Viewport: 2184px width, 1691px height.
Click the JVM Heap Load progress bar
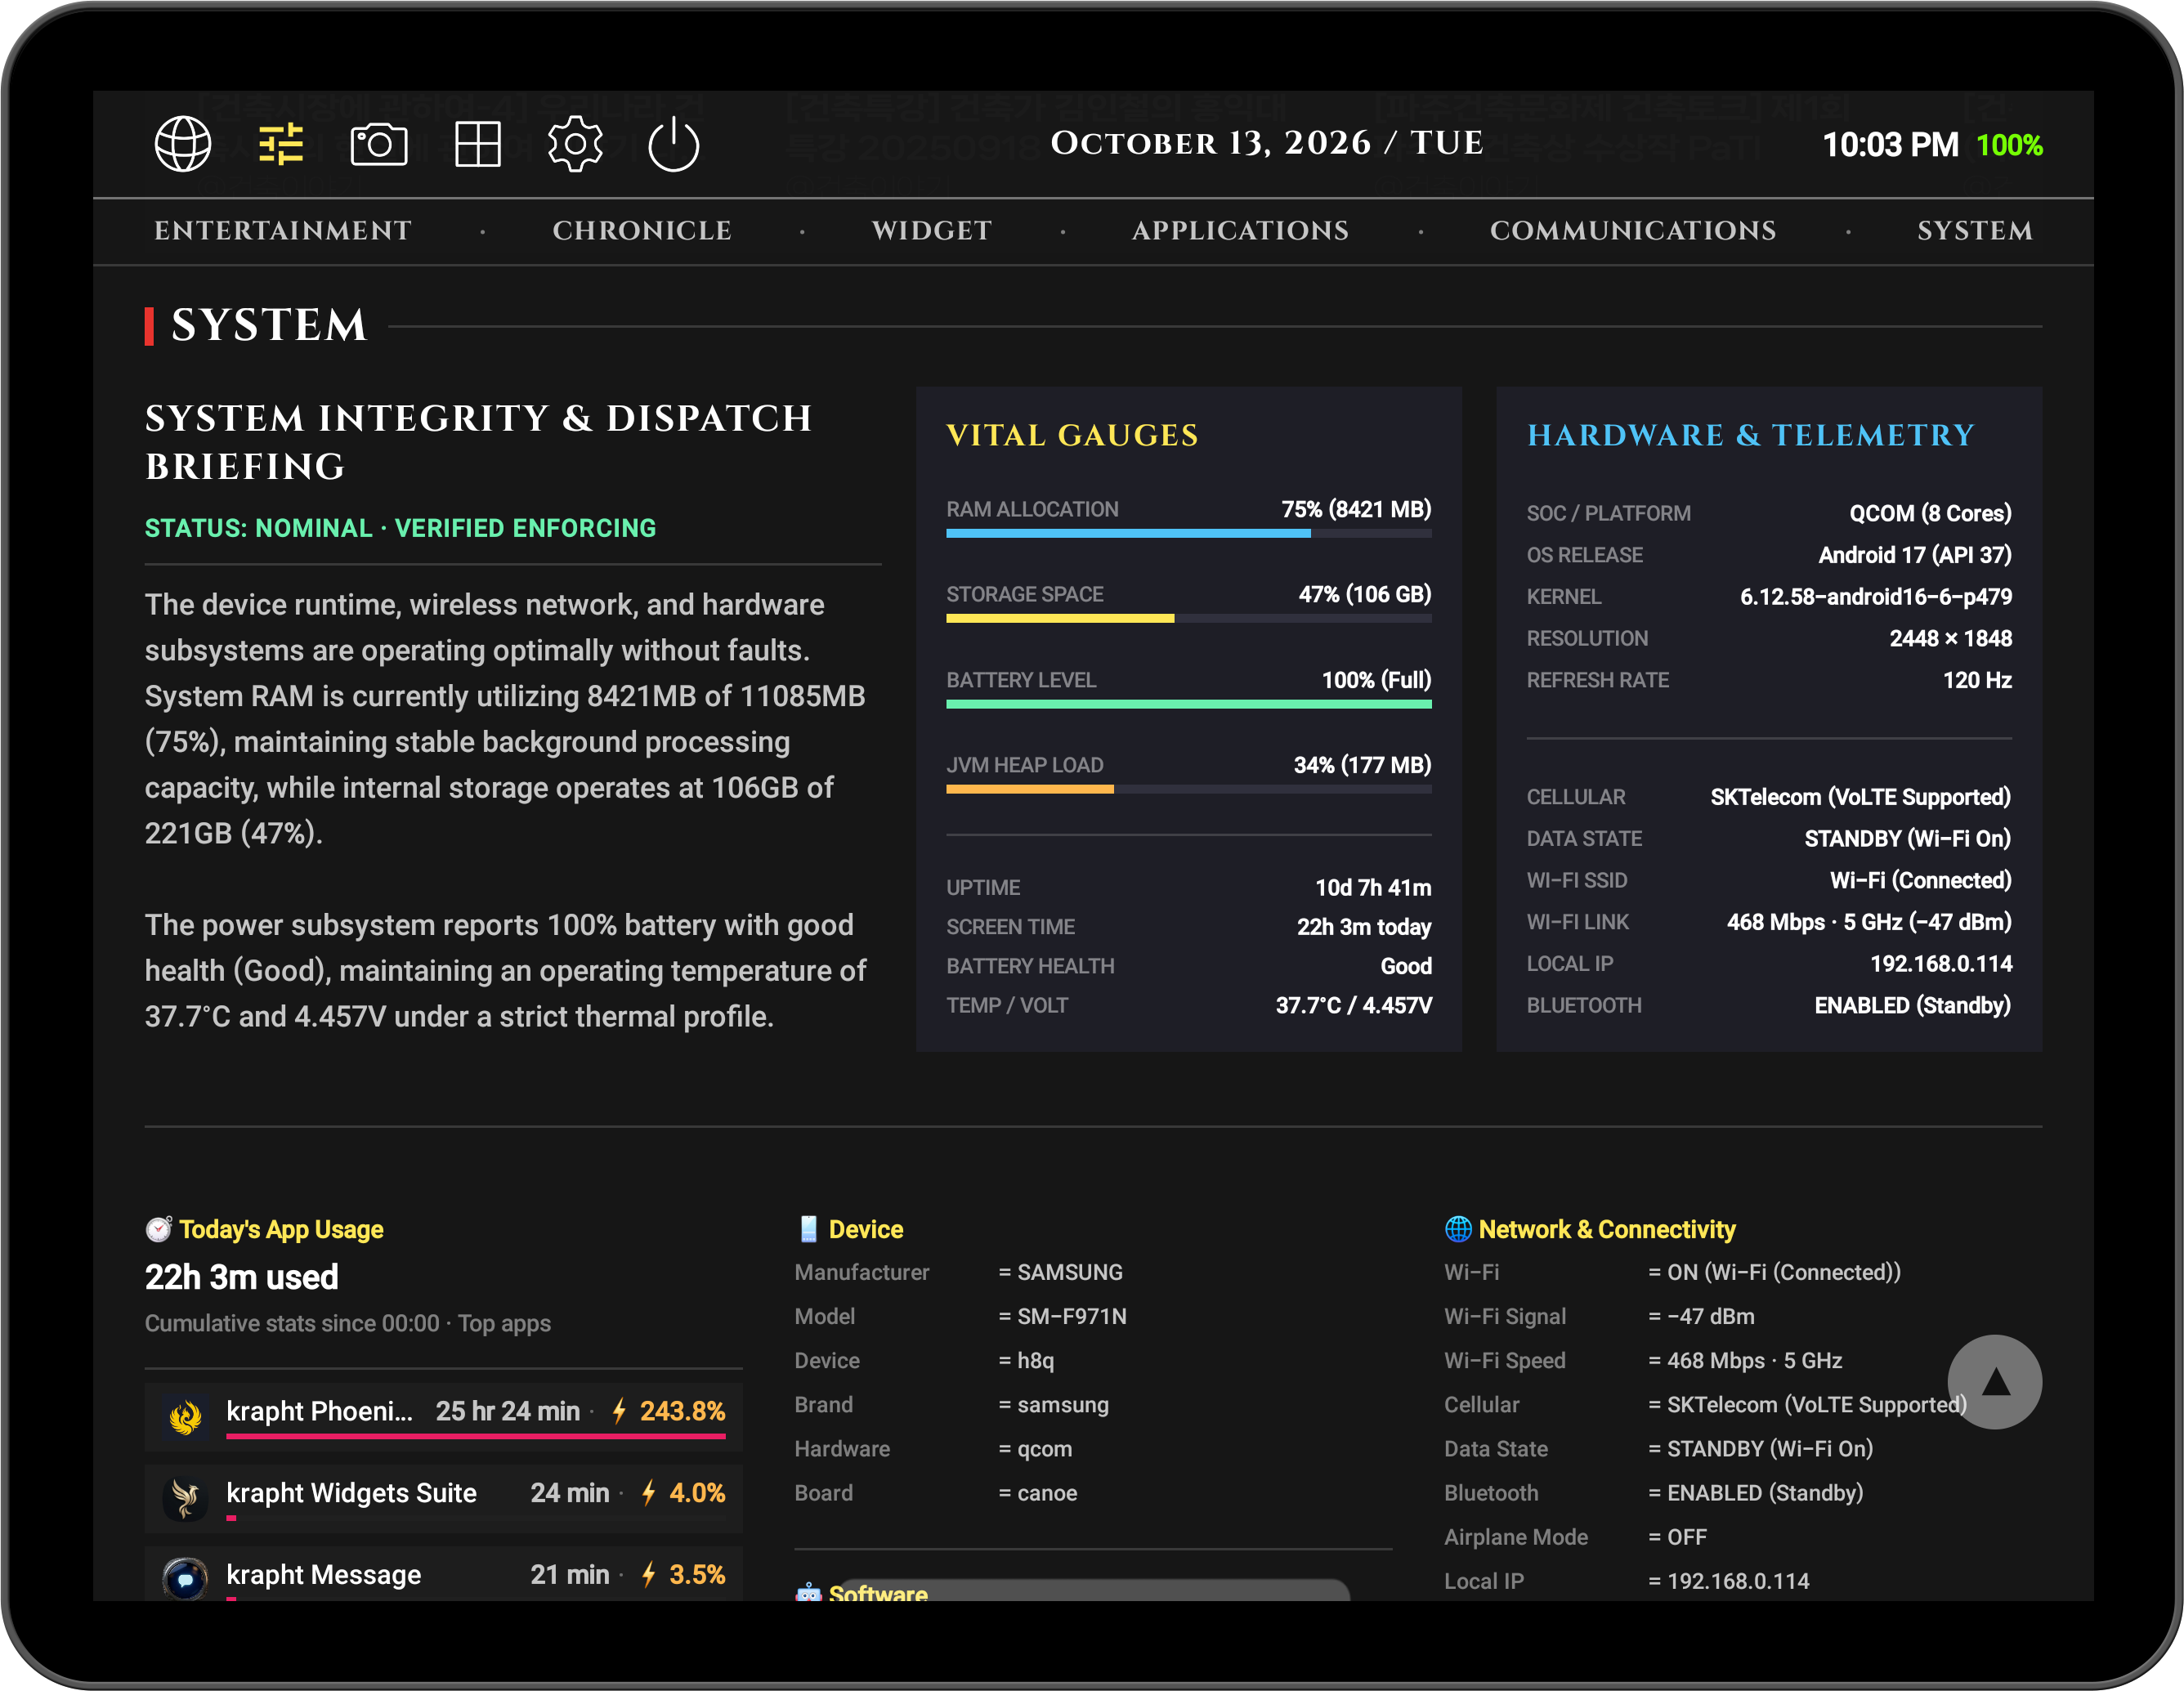tap(1189, 790)
